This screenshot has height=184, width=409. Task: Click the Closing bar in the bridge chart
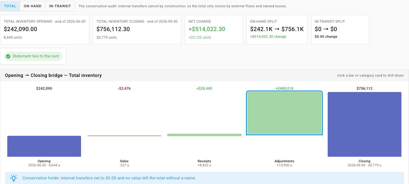pos(365,125)
